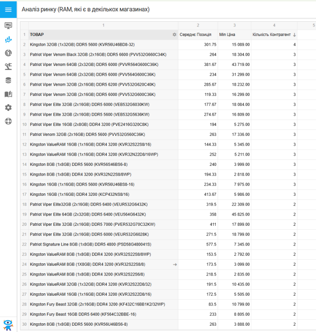Viewport: 316px width, 332px height.
Task: Click the Середнє Позиція column header
Action: 196,35
